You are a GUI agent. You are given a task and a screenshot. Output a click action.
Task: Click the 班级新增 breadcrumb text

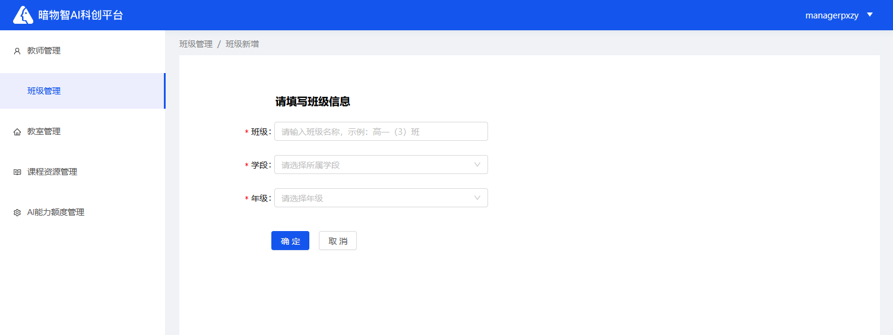(x=242, y=44)
